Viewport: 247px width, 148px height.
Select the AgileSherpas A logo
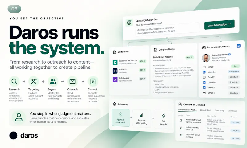pyautogui.click(x=115, y=80)
